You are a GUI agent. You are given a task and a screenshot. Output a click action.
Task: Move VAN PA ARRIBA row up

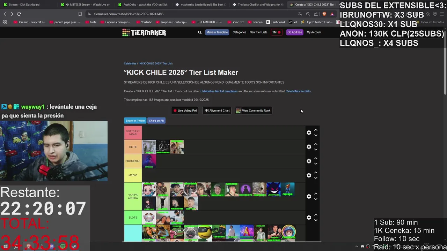tap(316, 194)
